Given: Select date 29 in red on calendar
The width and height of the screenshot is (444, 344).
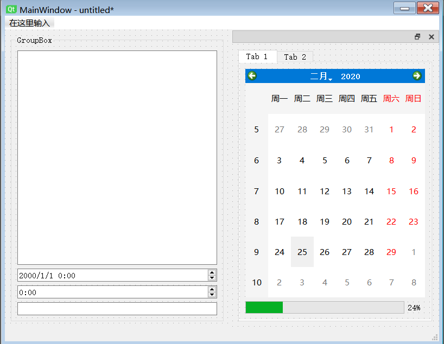Looking at the screenshot, I should pyautogui.click(x=391, y=252).
